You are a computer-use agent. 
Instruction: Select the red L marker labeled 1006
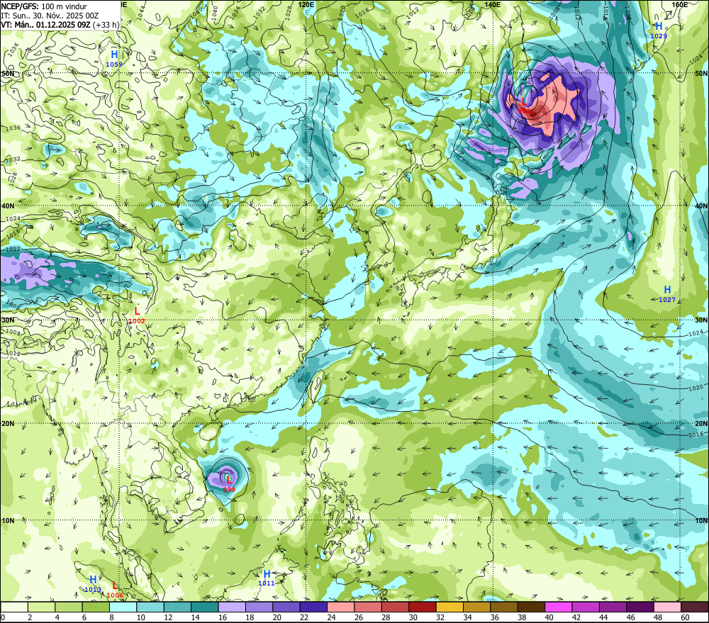point(115,586)
